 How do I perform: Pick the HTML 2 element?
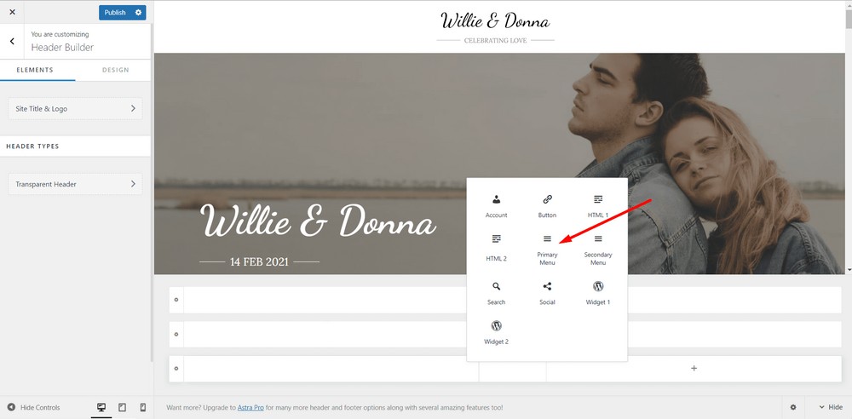[x=496, y=247]
